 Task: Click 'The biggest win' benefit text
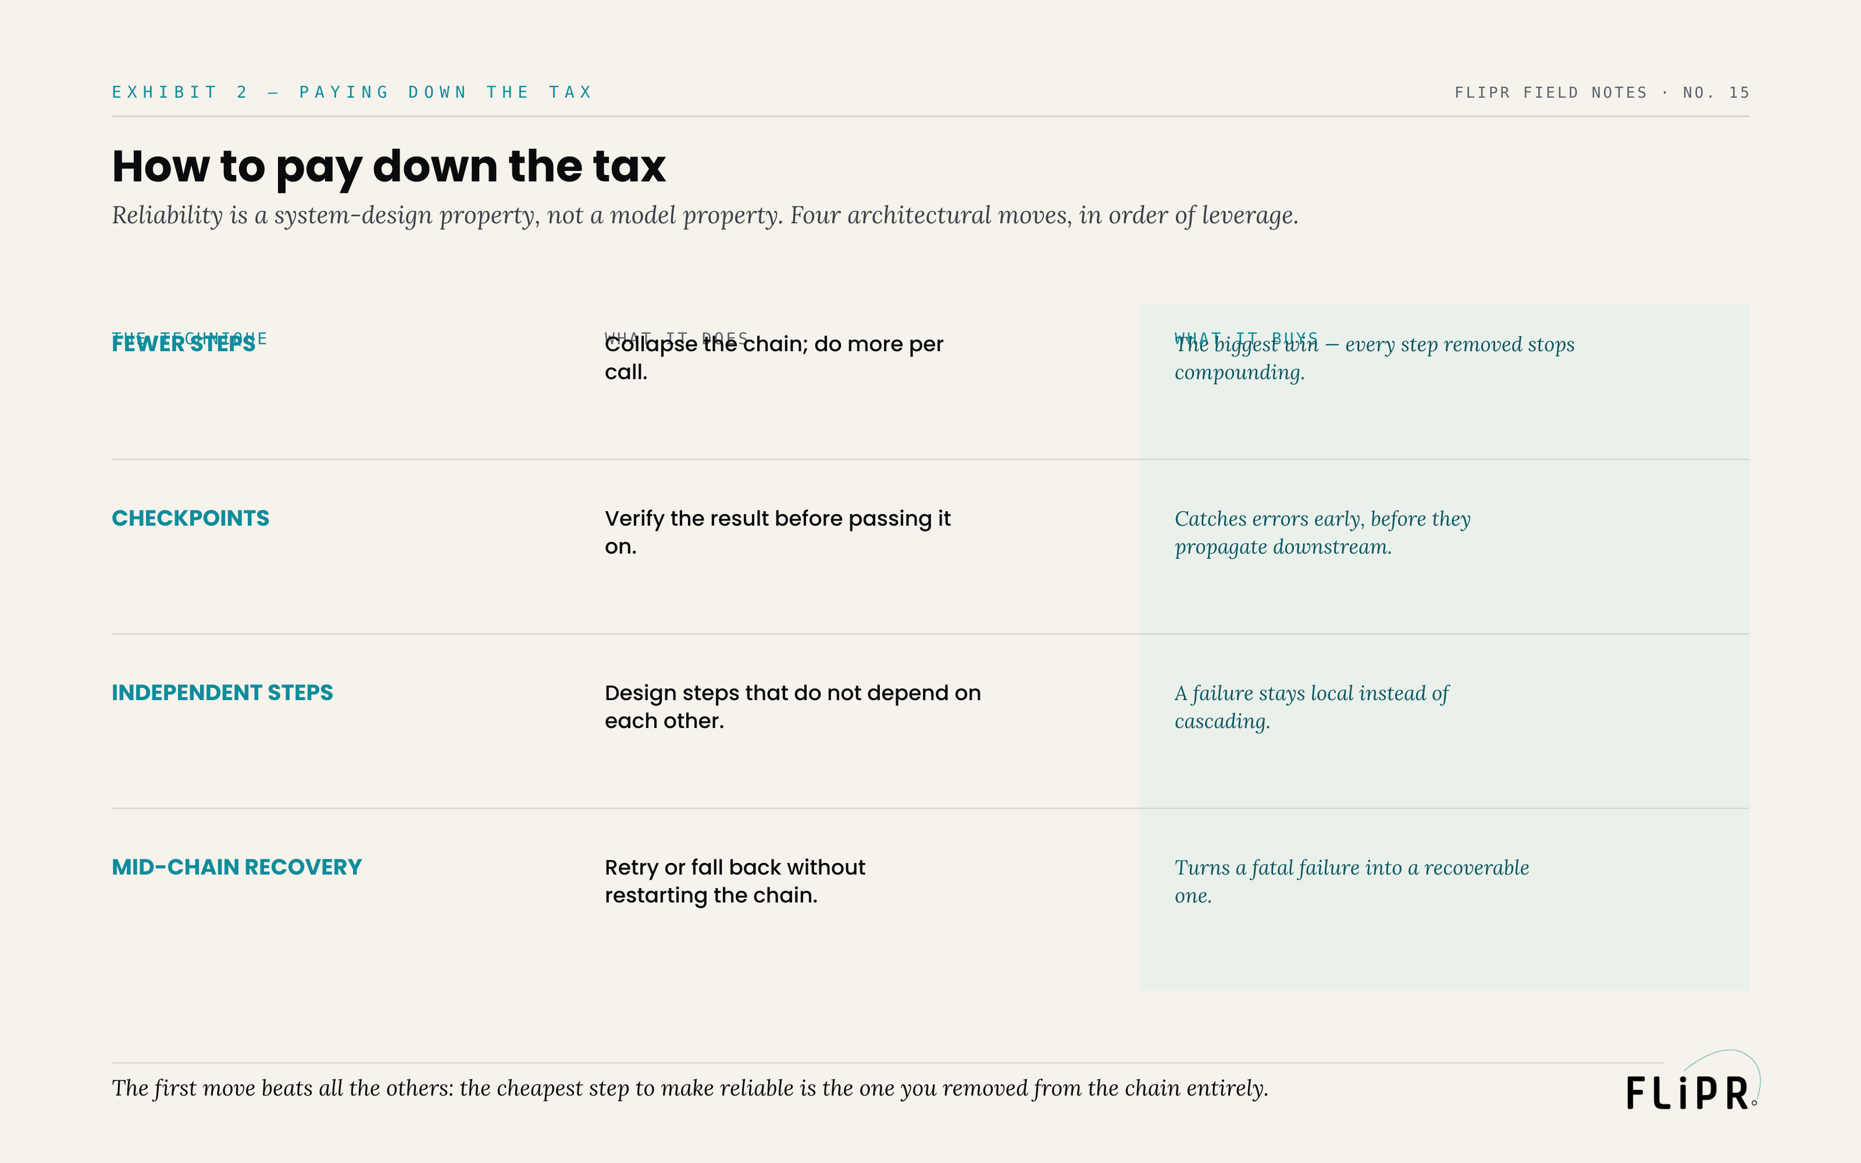[x=1374, y=358]
